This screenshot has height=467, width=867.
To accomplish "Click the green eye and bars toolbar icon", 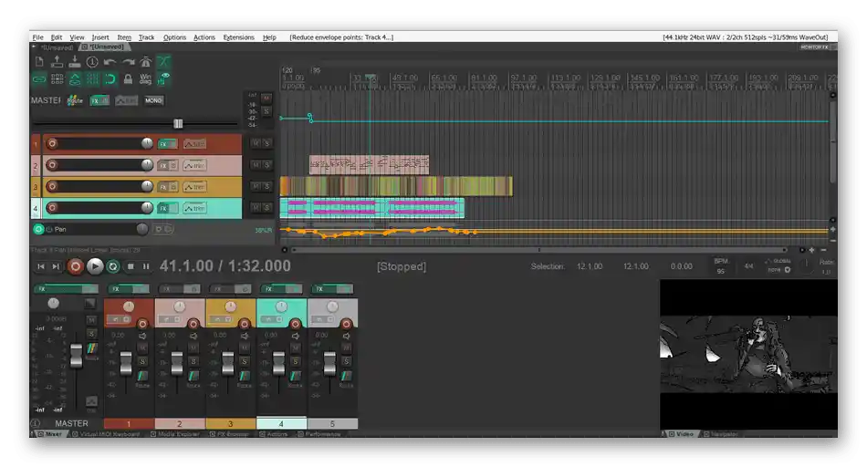I will [163, 79].
